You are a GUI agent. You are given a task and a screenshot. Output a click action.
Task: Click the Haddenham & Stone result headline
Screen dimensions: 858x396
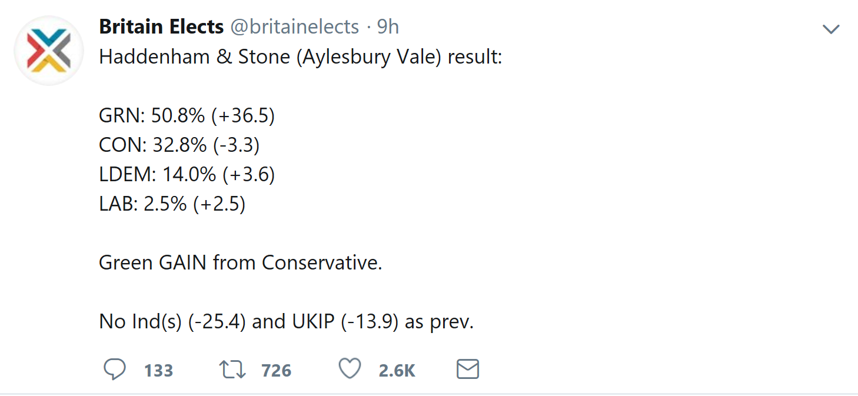point(300,57)
